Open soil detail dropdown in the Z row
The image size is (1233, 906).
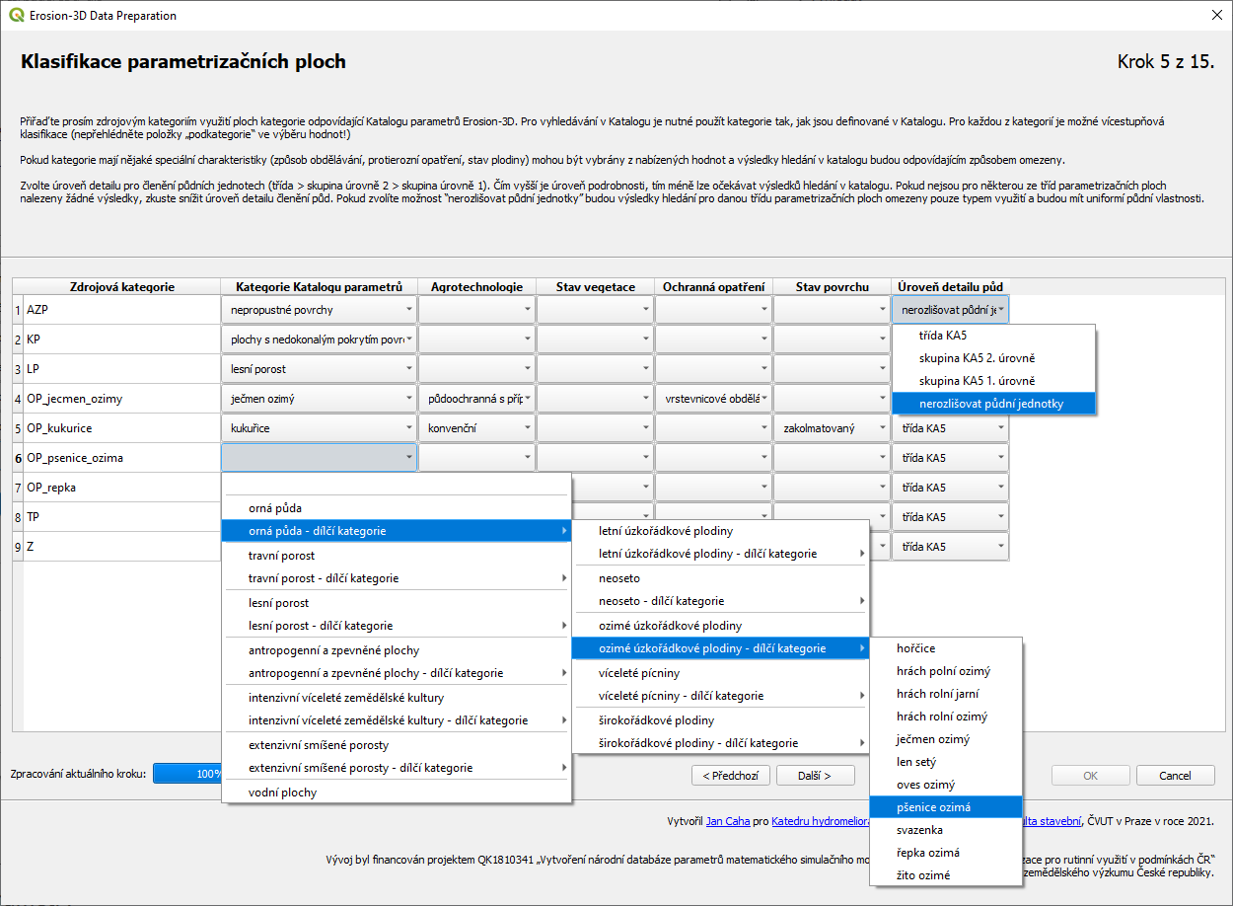coord(950,547)
